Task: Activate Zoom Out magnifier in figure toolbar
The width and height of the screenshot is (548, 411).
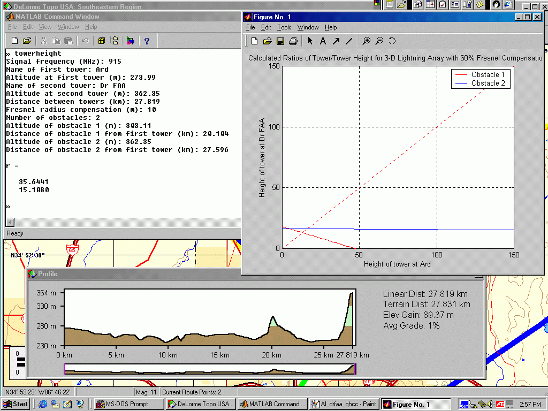Action: (x=379, y=41)
